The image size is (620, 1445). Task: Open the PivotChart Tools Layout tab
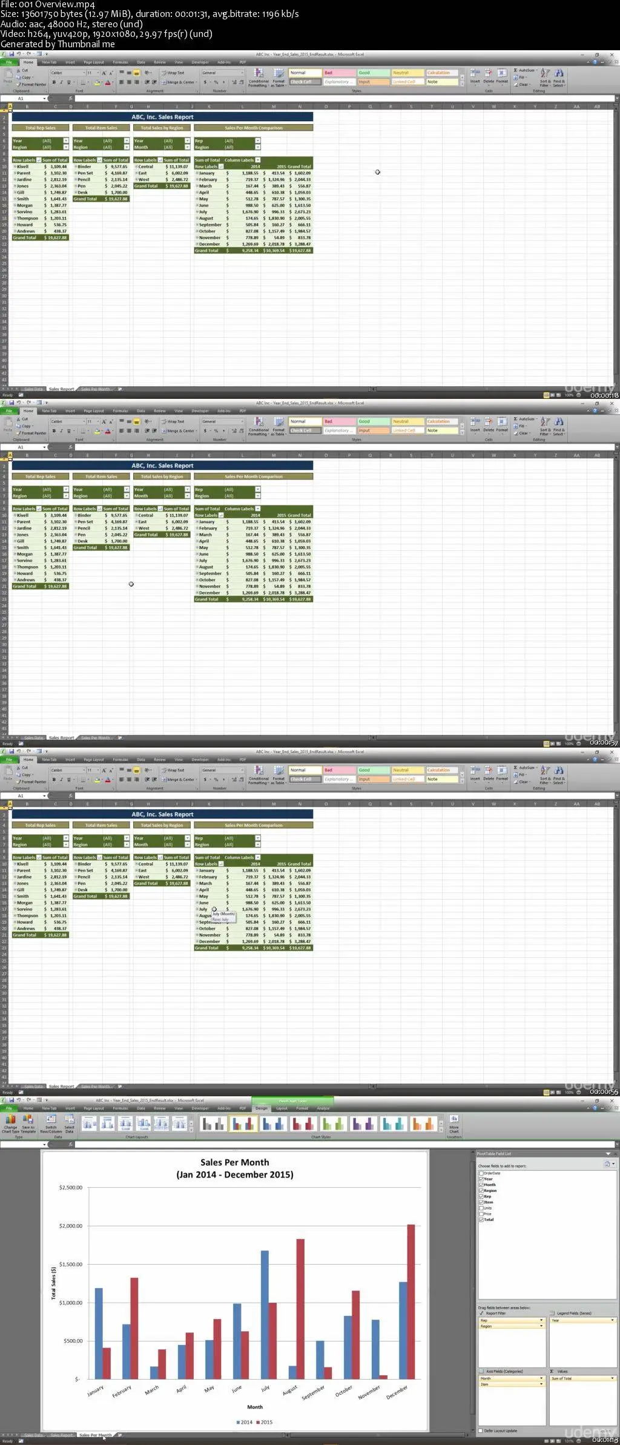[282, 1108]
